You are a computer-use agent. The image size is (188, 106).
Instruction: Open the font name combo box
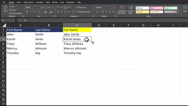(x=33, y=7)
